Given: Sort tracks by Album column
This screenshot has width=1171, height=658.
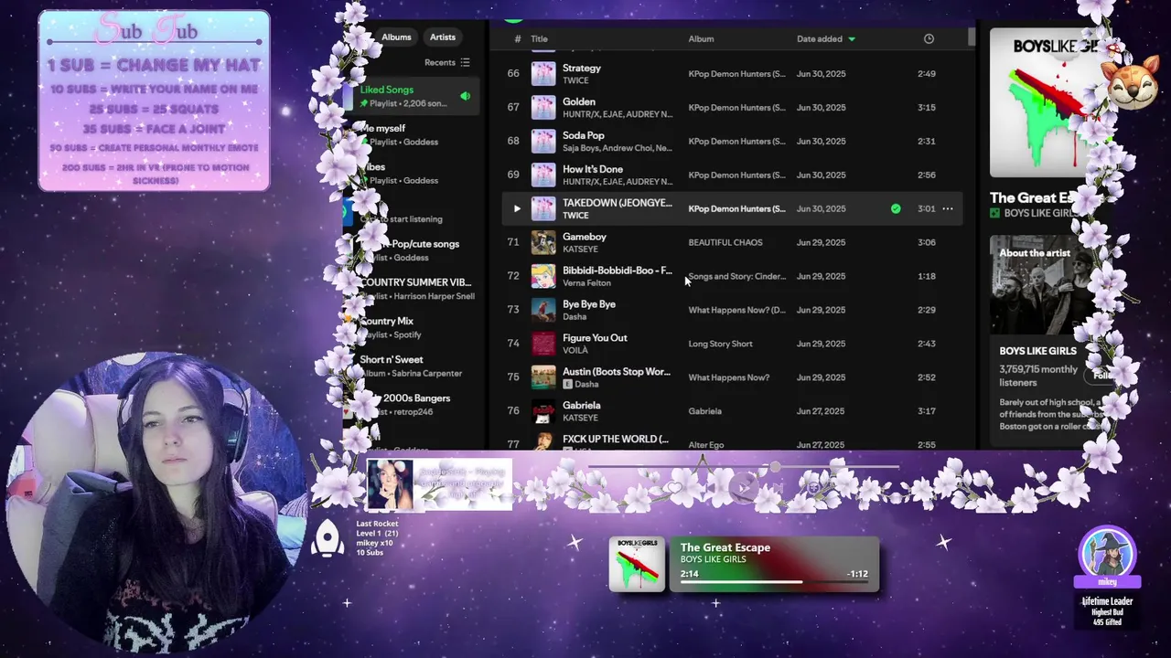Looking at the screenshot, I should click(x=701, y=39).
